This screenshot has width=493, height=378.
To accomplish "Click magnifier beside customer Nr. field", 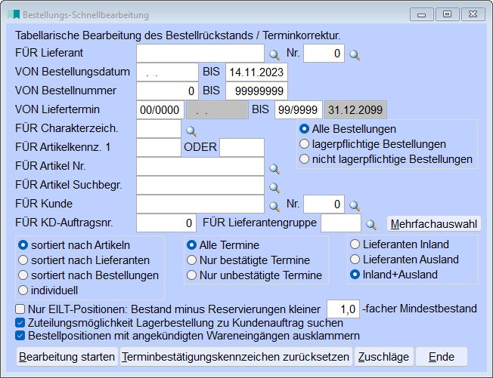I will [355, 205].
